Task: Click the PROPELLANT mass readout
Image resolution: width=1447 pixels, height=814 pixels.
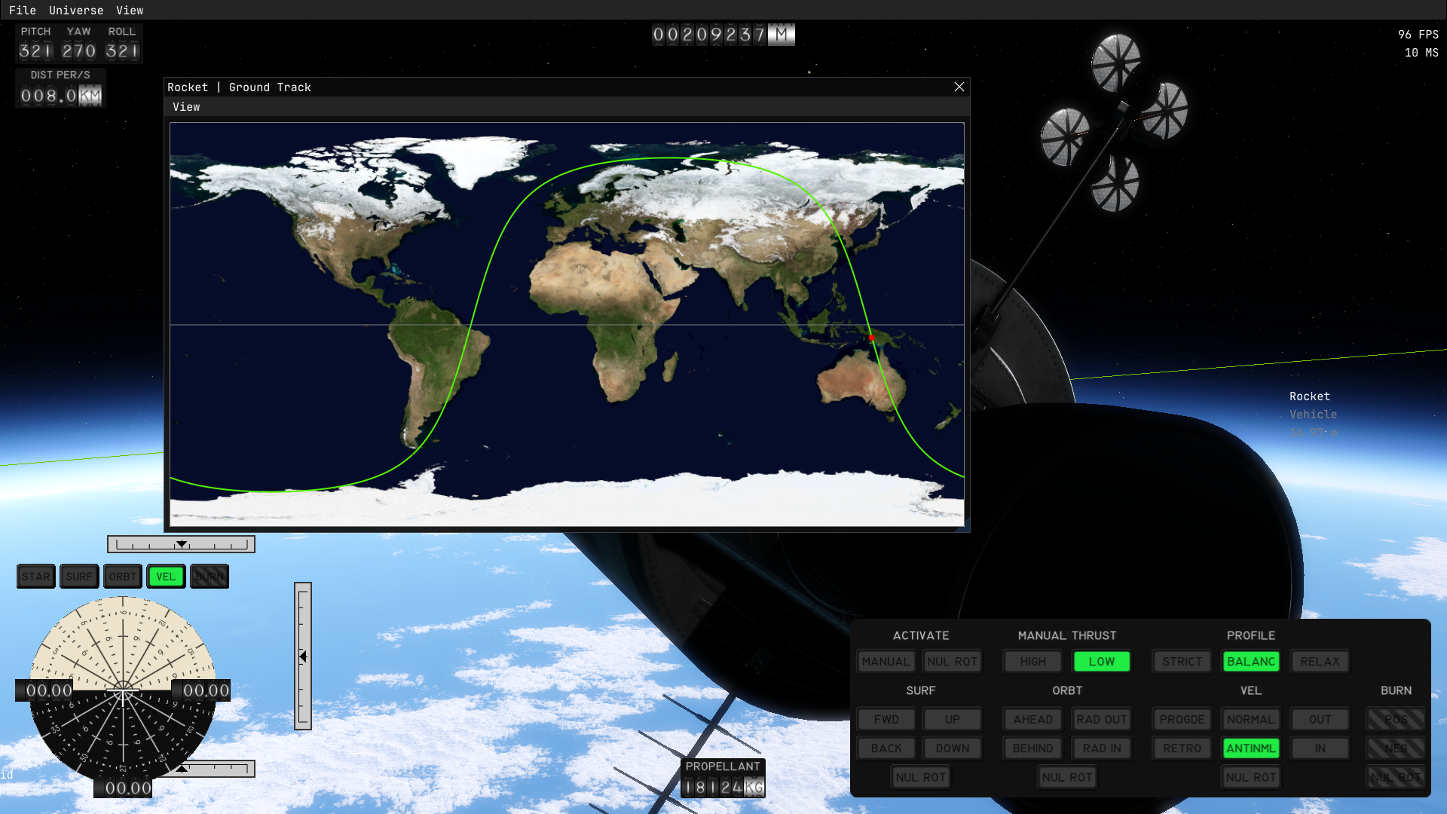Action: click(723, 788)
